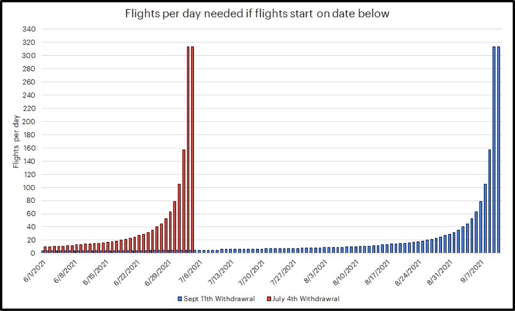Click the 160 value on vertical axis

pyautogui.click(x=32, y=148)
